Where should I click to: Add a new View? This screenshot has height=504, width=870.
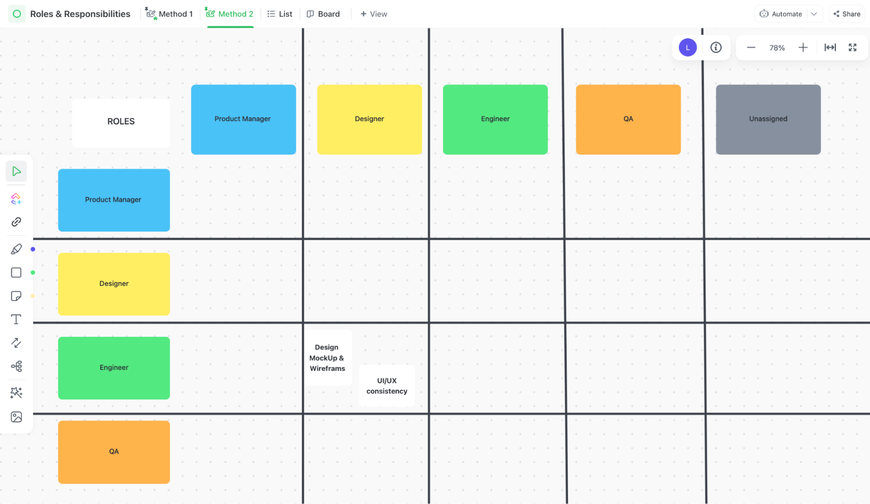tap(373, 14)
